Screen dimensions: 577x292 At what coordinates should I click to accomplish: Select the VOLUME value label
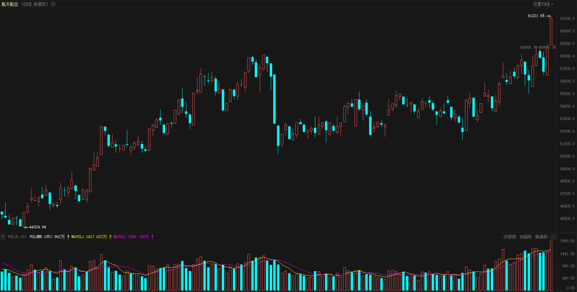coord(47,237)
